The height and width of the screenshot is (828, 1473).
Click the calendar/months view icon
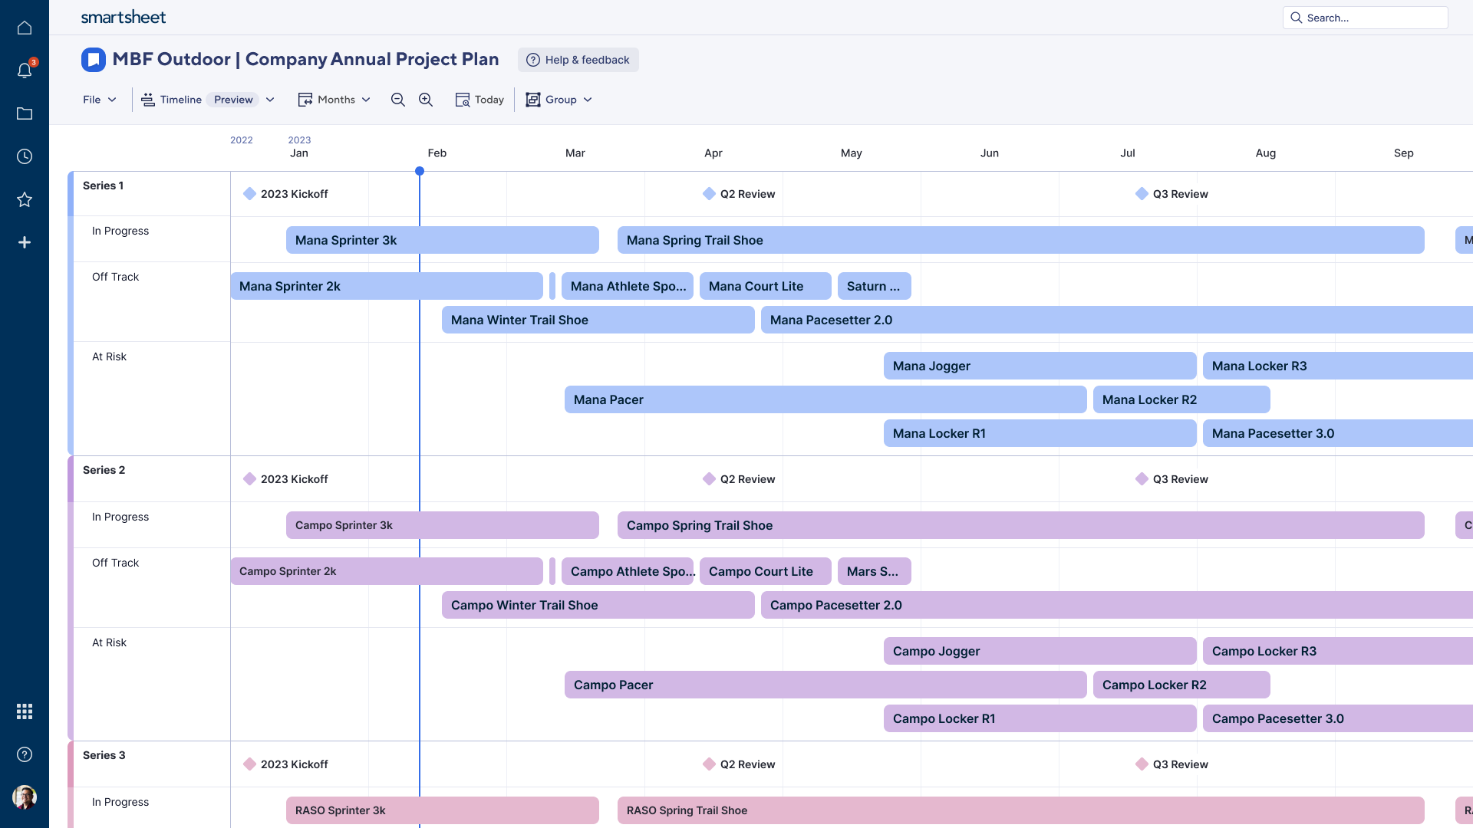(304, 100)
